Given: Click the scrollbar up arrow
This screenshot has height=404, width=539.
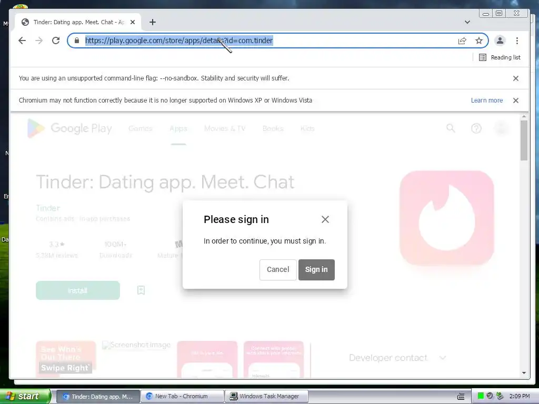Looking at the screenshot, I should (x=524, y=117).
